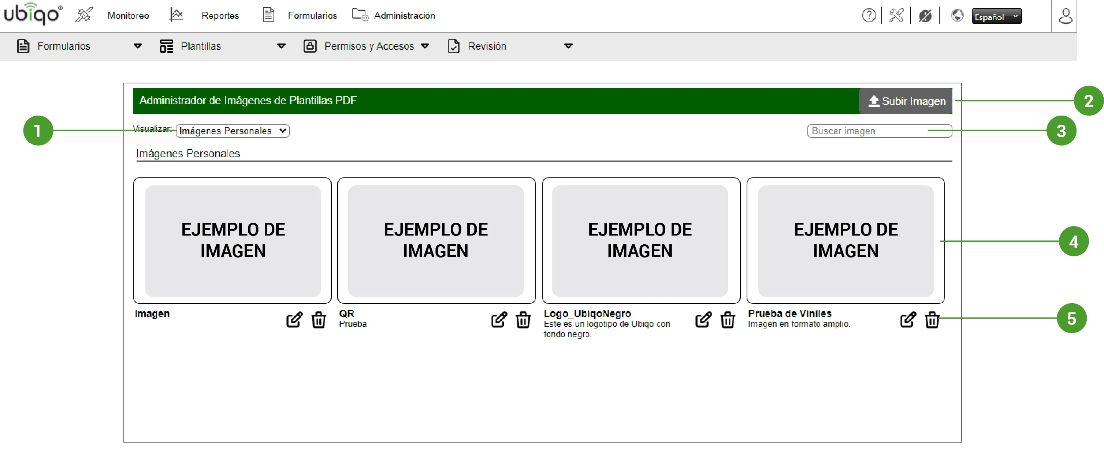Open the Imagen example thumbnail
Image resolution: width=1104 pixels, height=470 pixels.
tap(232, 241)
